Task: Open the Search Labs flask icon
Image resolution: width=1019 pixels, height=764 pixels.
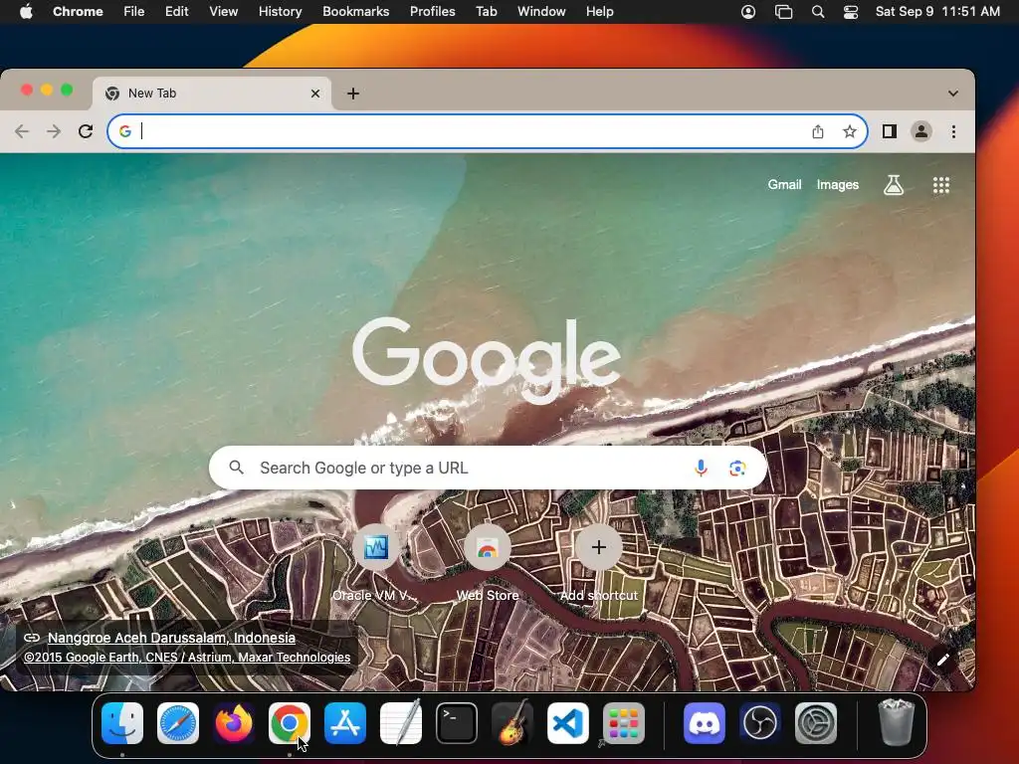Action: (x=894, y=185)
